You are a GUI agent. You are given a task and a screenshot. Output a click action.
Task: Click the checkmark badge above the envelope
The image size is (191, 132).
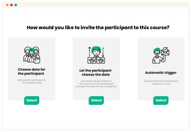(x=165, y=49)
